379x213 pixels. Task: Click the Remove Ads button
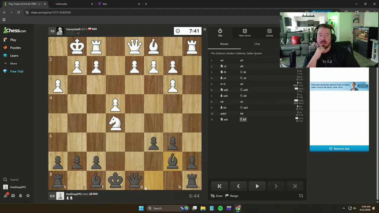[x=339, y=149]
